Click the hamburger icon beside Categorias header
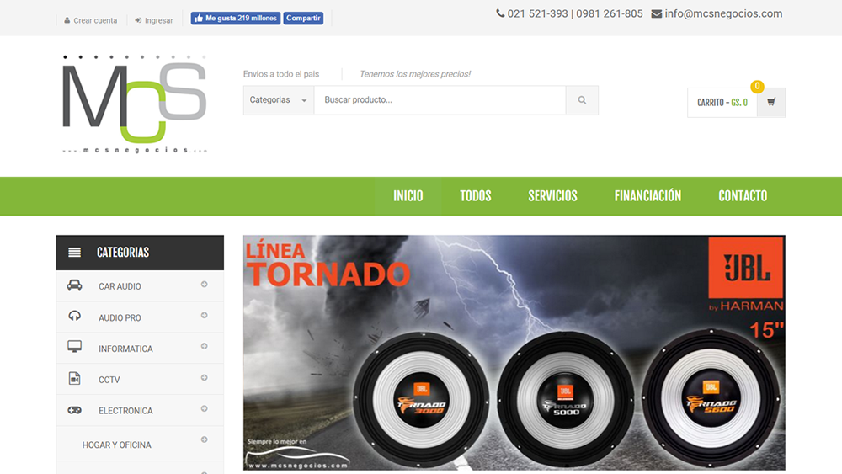This screenshot has width=842, height=474. (75, 253)
